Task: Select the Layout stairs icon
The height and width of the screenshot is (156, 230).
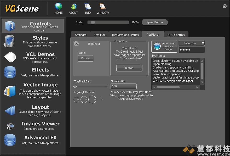Action: click(10, 110)
